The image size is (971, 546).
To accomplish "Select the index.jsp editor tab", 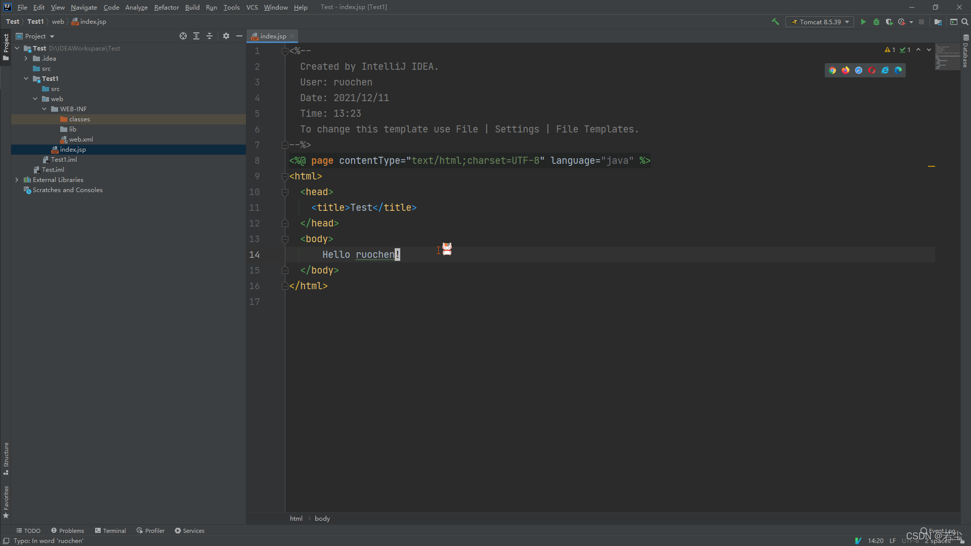I will pos(273,36).
